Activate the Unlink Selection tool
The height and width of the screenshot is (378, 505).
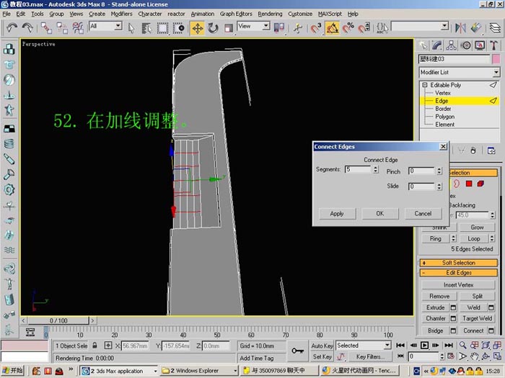62,28
